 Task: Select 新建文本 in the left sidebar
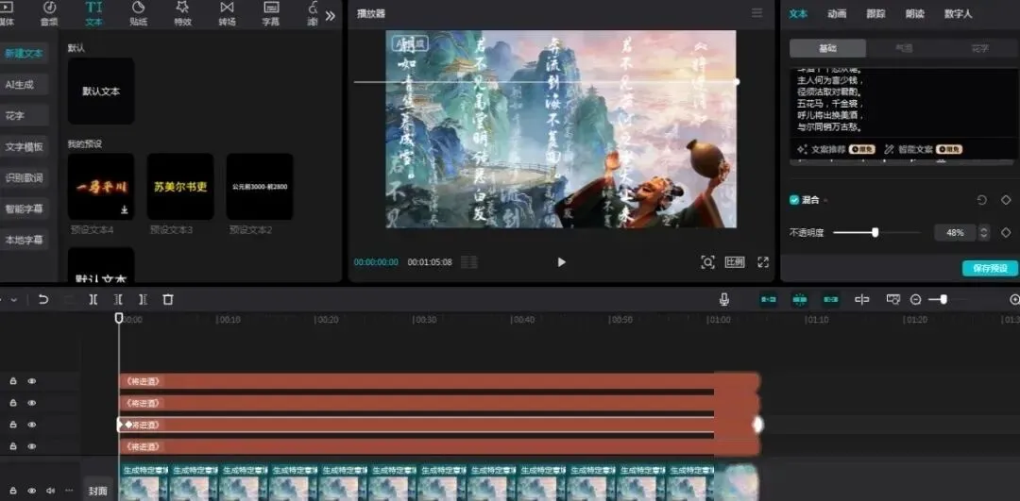(24, 53)
